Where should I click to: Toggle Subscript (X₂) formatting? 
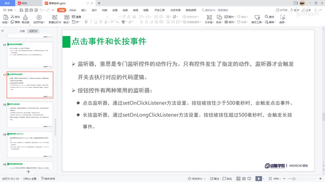click(x=117, y=22)
